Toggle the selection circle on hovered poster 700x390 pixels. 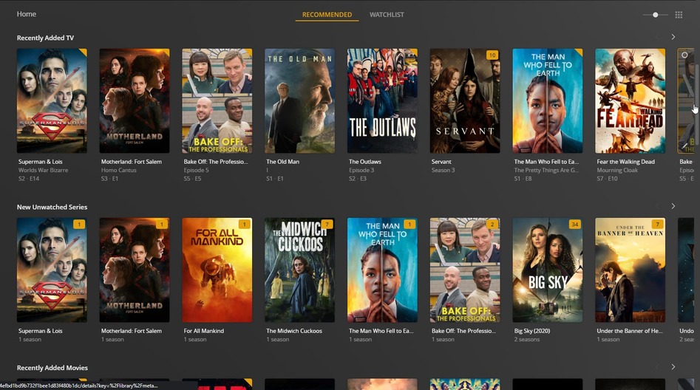(684, 55)
